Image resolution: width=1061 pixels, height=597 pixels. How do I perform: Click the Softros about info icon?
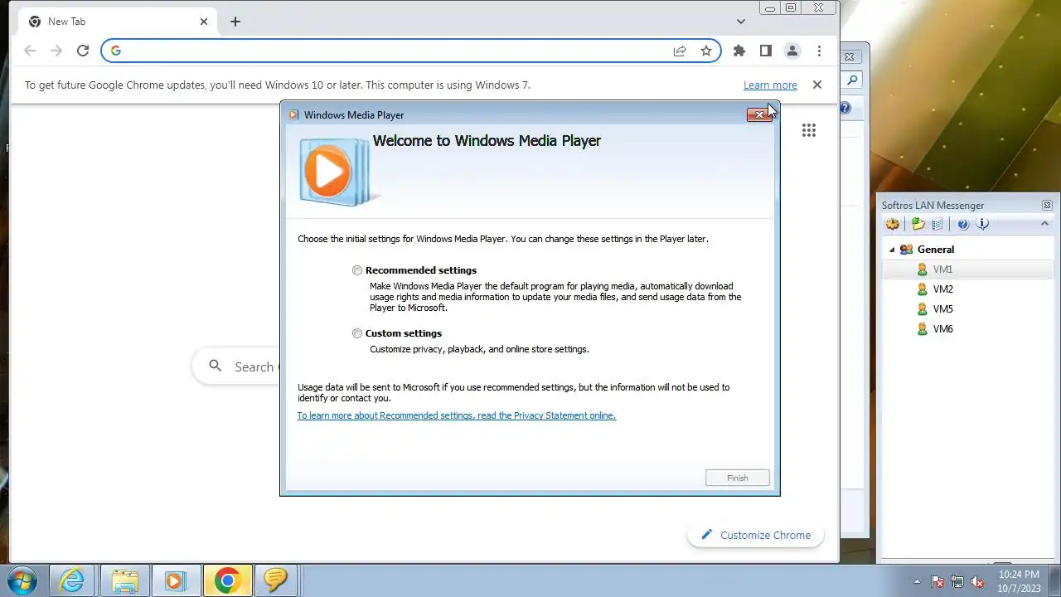[x=982, y=224]
